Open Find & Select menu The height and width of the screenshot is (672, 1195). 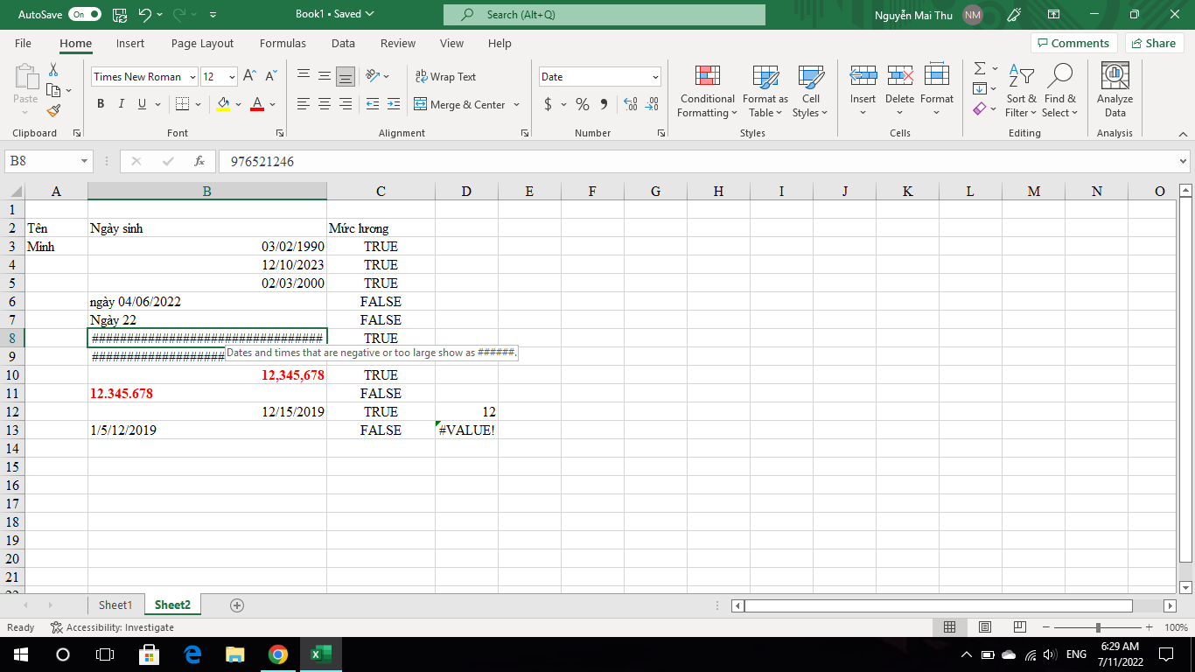tap(1059, 91)
